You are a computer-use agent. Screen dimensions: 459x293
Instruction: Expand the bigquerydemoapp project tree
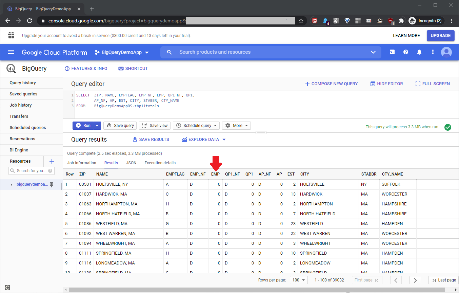click(x=12, y=184)
